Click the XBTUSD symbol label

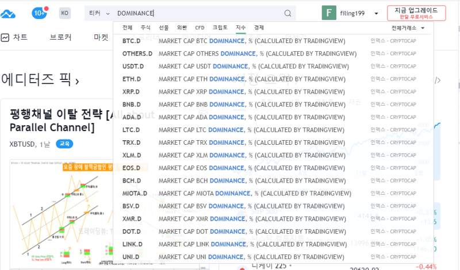coord(22,144)
